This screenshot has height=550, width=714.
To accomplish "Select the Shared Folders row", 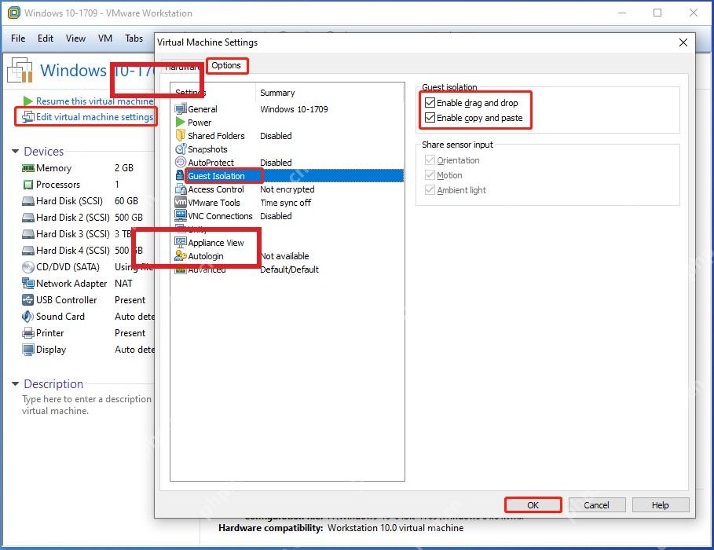I will pyautogui.click(x=289, y=136).
